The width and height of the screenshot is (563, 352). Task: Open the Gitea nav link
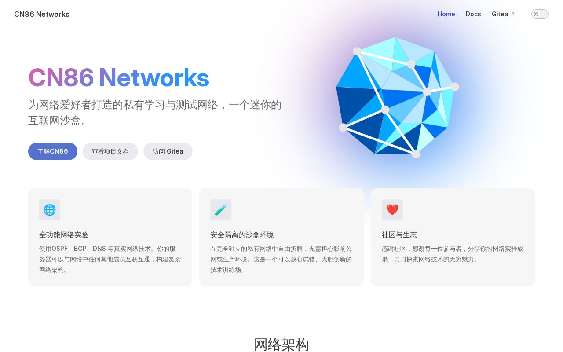(503, 14)
